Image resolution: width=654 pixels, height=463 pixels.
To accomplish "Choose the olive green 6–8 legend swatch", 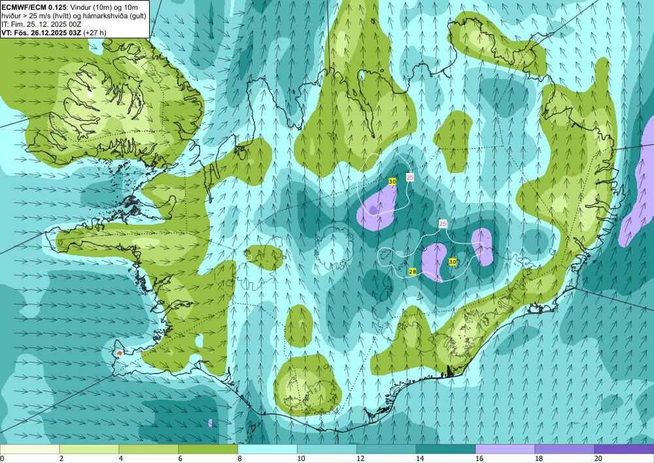I will coord(208,449).
